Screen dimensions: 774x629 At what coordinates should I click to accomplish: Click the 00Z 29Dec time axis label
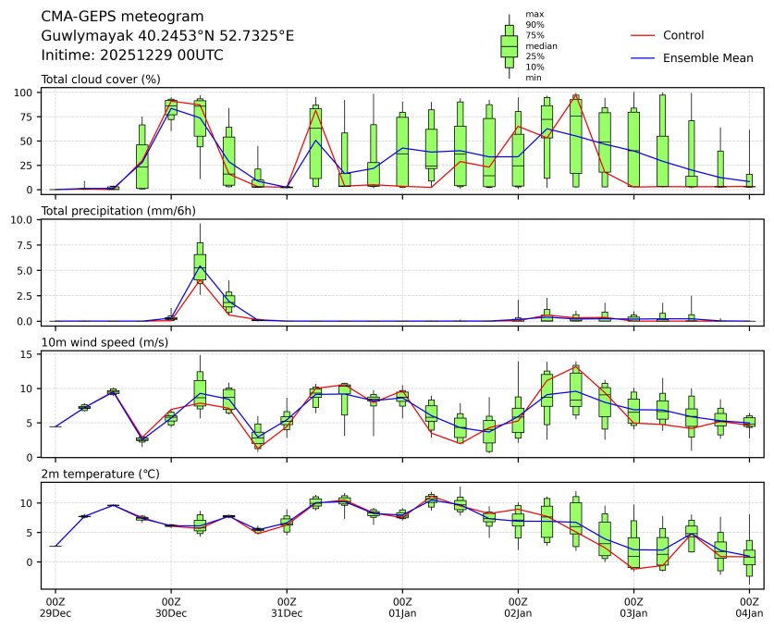coord(55,607)
